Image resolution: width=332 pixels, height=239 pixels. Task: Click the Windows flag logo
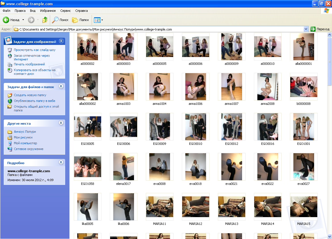(x=326, y=11)
